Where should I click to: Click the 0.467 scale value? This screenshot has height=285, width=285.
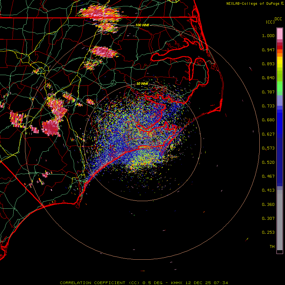tap(268, 176)
